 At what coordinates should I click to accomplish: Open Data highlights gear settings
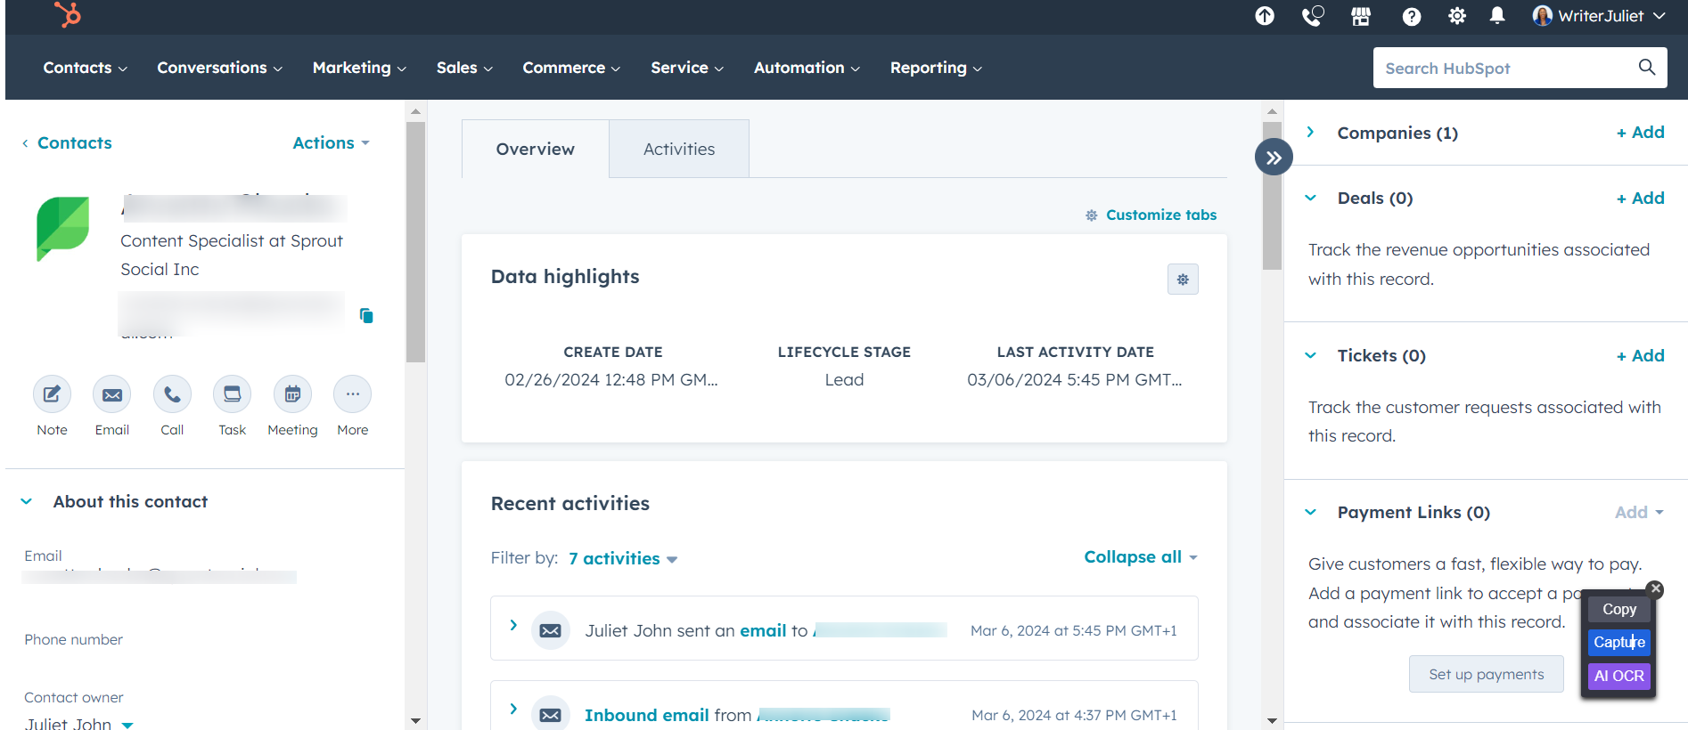pyautogui.click(x=1183, y=280)
